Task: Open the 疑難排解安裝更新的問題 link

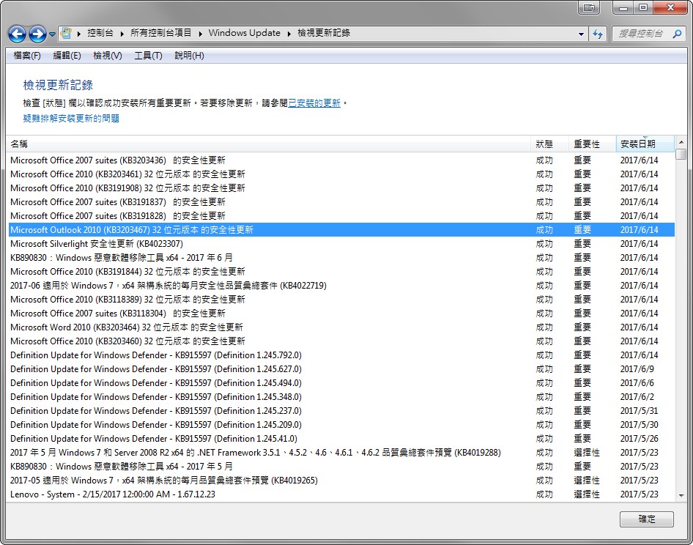Action: coord(71,119)
